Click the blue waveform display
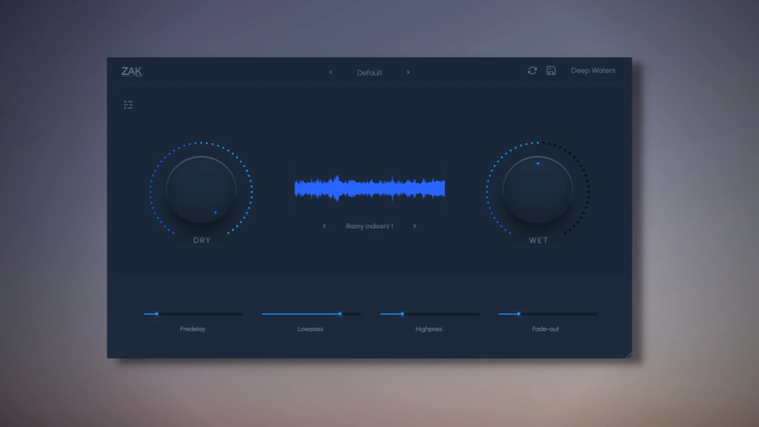 [x=369, y=189]
